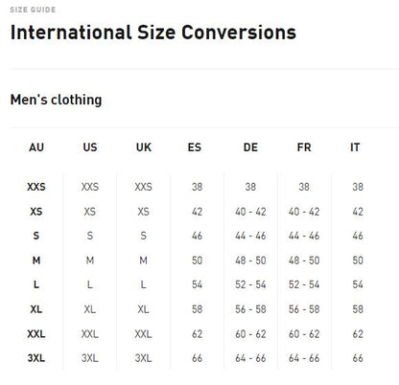Click the SIZE GUIDE label
Viewport: 399px width, 385px height.
[33, 10]
